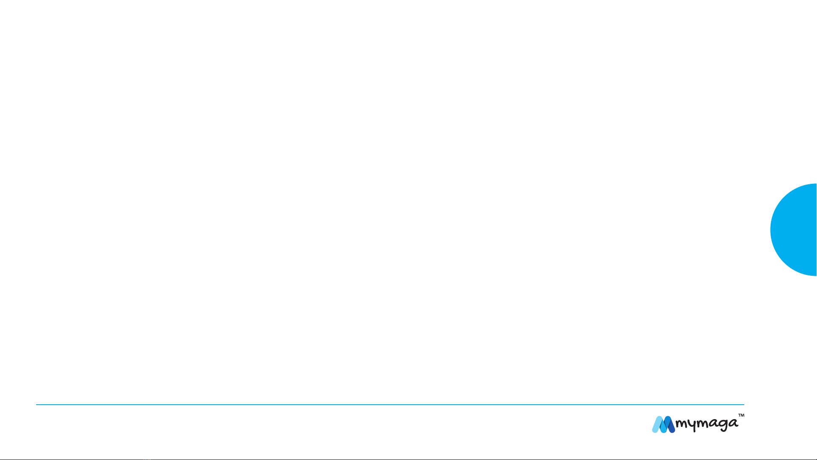Select the mymaga wordmark text
Screen dimensions: 817x460
pyautogui.click(x=707, y=426)
